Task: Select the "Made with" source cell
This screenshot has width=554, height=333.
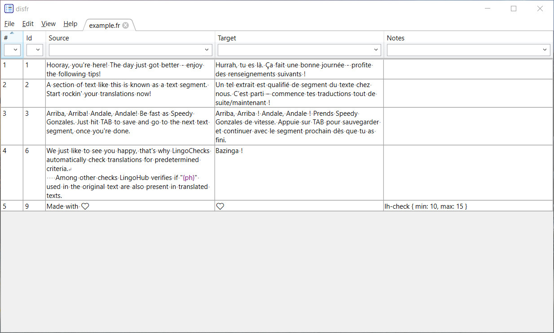Action: [x=130, y=206]
